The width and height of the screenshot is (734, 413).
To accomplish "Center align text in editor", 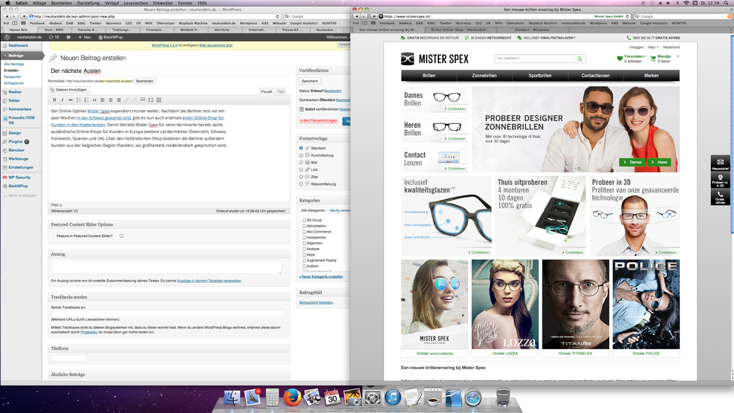I will tap(111, 100).
